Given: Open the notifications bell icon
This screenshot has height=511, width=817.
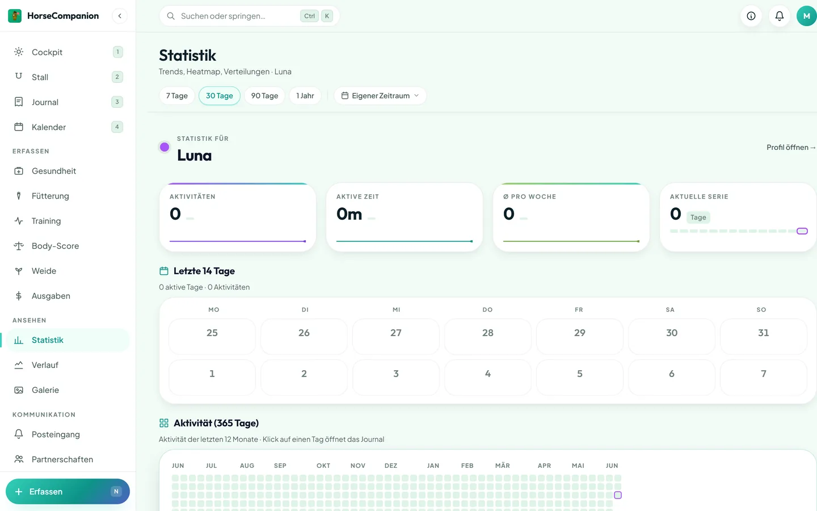Looking at the screenshot, I should (x=780, y=16).
